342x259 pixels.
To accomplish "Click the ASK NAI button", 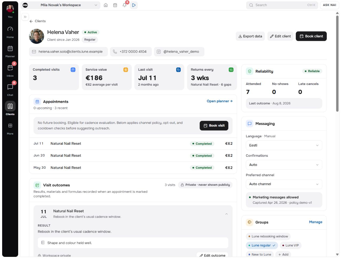I will [x=329, y=5].
